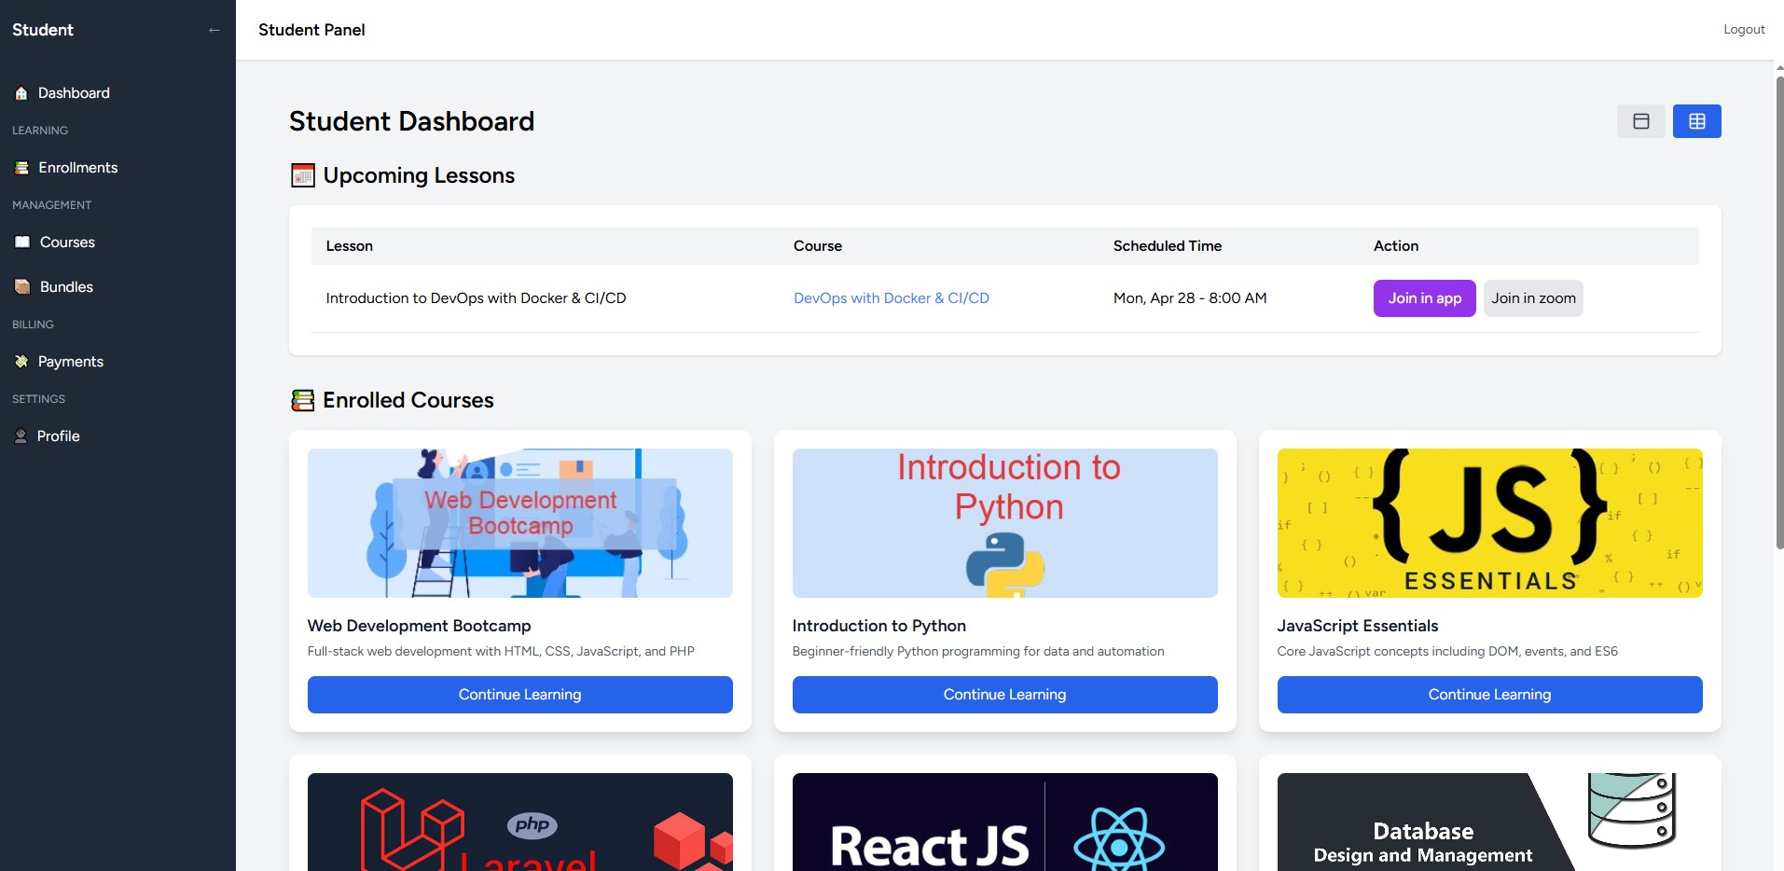
Task: Click the Dashboard house icon in sidebar
Action: tap(21, 93)
